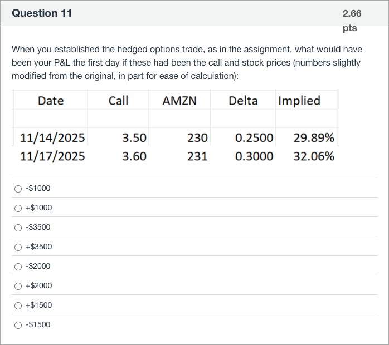The image size is (389, 345).
Task: Select the +$3500 answer choice
Action: click(18, 247)
